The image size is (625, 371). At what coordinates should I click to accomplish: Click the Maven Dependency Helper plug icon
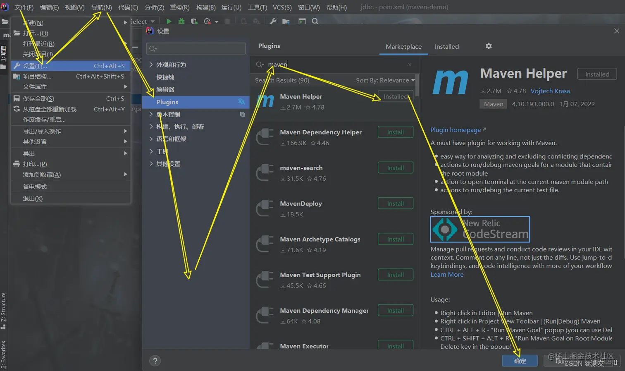click(x=265, y=137)
